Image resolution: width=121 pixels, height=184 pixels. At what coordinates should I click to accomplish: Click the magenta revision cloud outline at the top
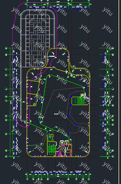pyautogui.click(x=34, y=64)
